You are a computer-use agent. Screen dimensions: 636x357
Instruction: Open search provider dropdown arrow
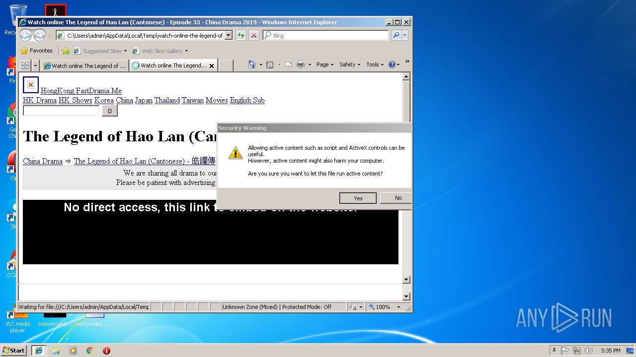coord(405,35)
